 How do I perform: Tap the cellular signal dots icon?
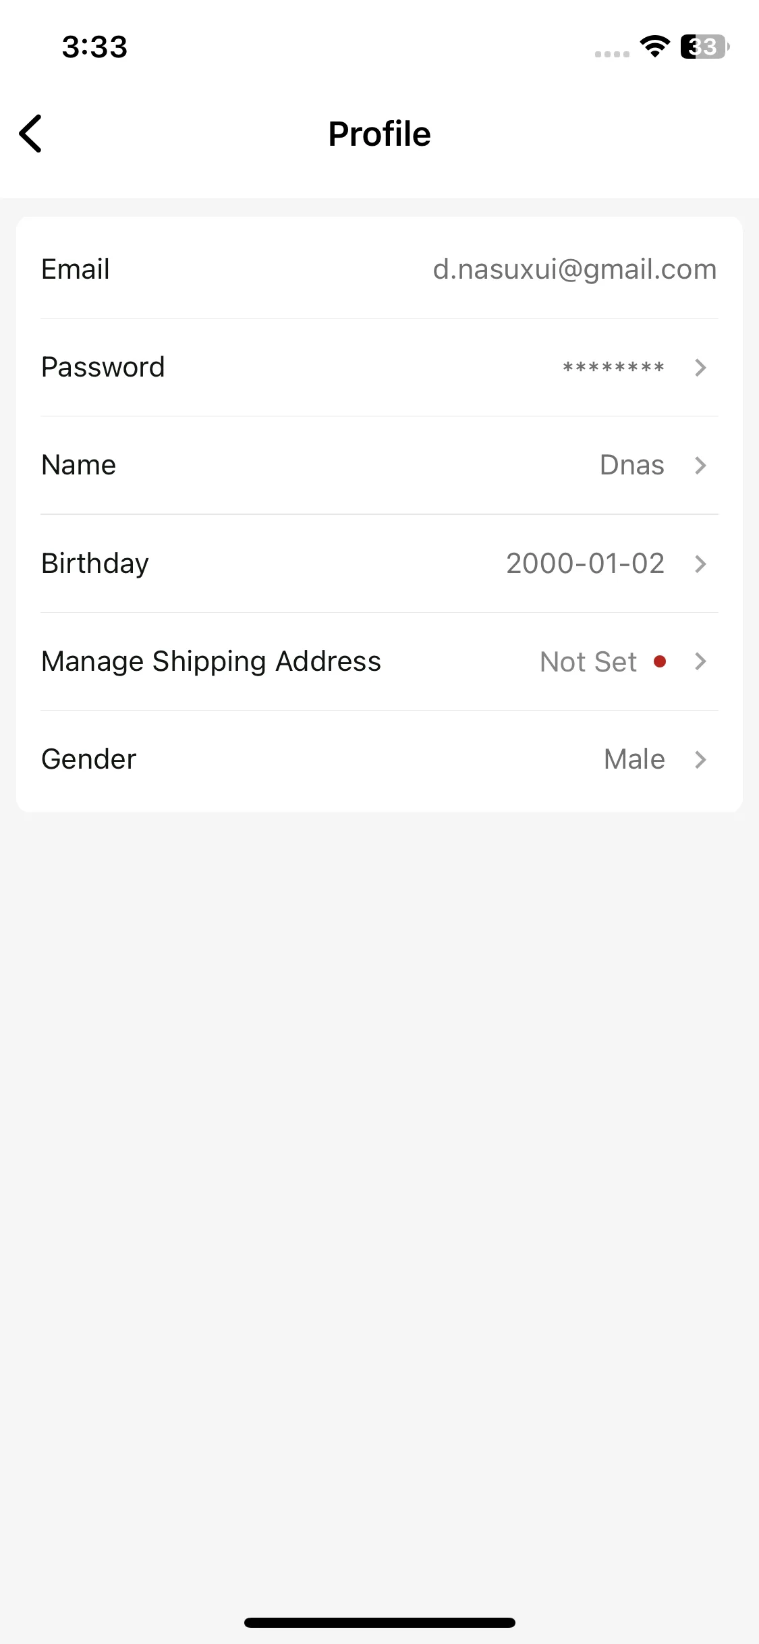pyautogui.click(x=612, y=54)
